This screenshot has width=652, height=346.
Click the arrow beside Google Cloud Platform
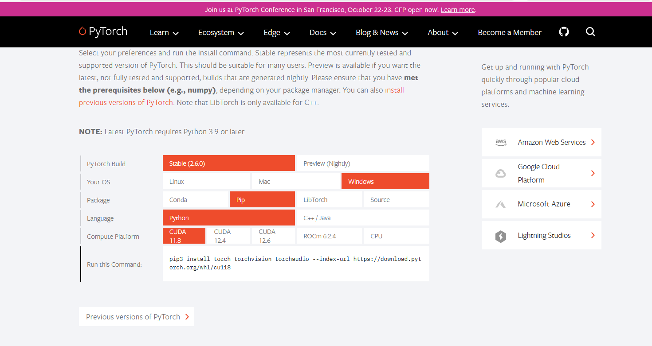pos(593,173)
